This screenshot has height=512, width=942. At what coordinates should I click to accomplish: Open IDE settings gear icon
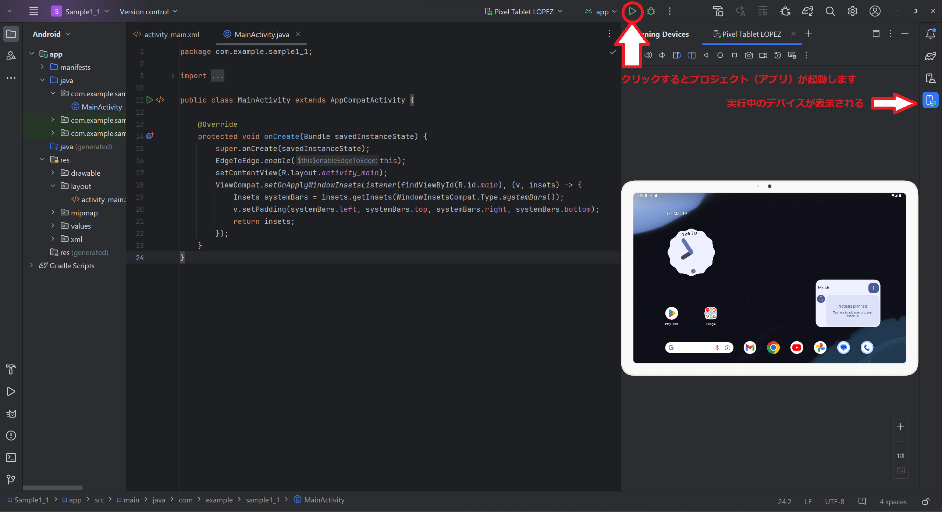pyautogui.click(x=853, y=11)
